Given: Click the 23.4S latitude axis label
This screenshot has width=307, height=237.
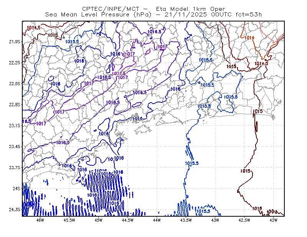Looking at the screenshot, I should coord(15,146).
